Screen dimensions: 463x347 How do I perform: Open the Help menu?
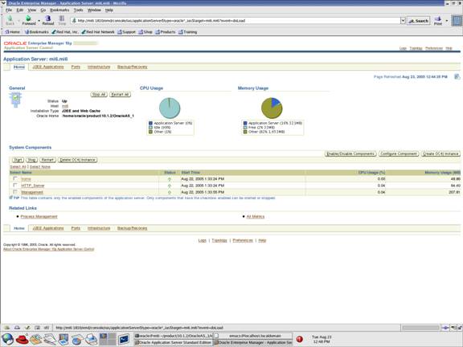click(109, 10)
